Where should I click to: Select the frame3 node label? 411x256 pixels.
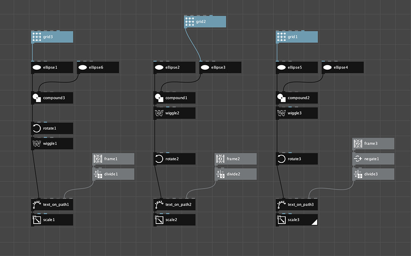370,144
